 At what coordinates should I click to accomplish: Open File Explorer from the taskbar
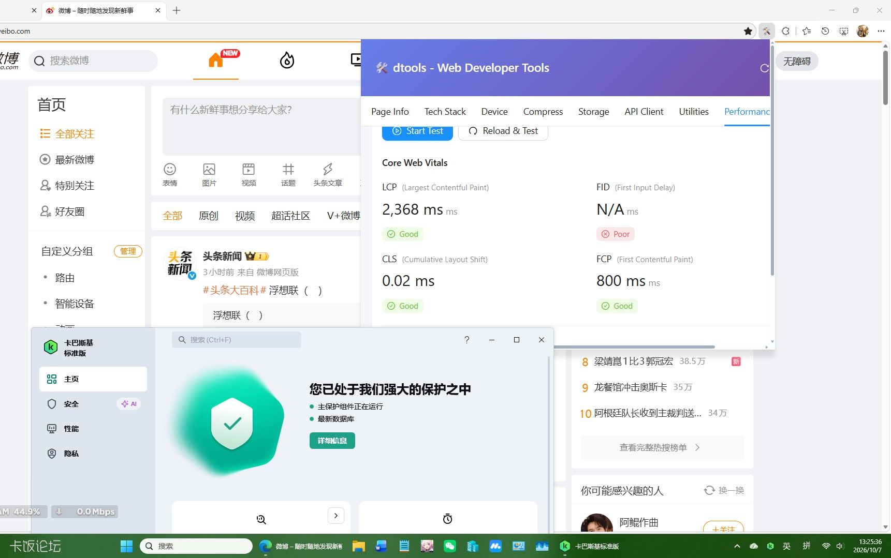[x=359, y=546]
